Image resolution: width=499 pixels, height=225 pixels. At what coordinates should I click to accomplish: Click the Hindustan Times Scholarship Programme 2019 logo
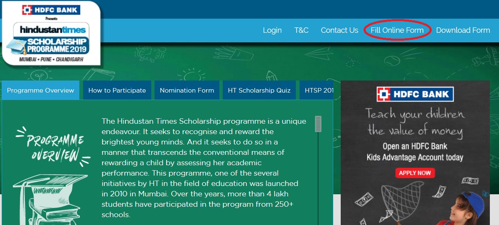click(x=52, y=41)
